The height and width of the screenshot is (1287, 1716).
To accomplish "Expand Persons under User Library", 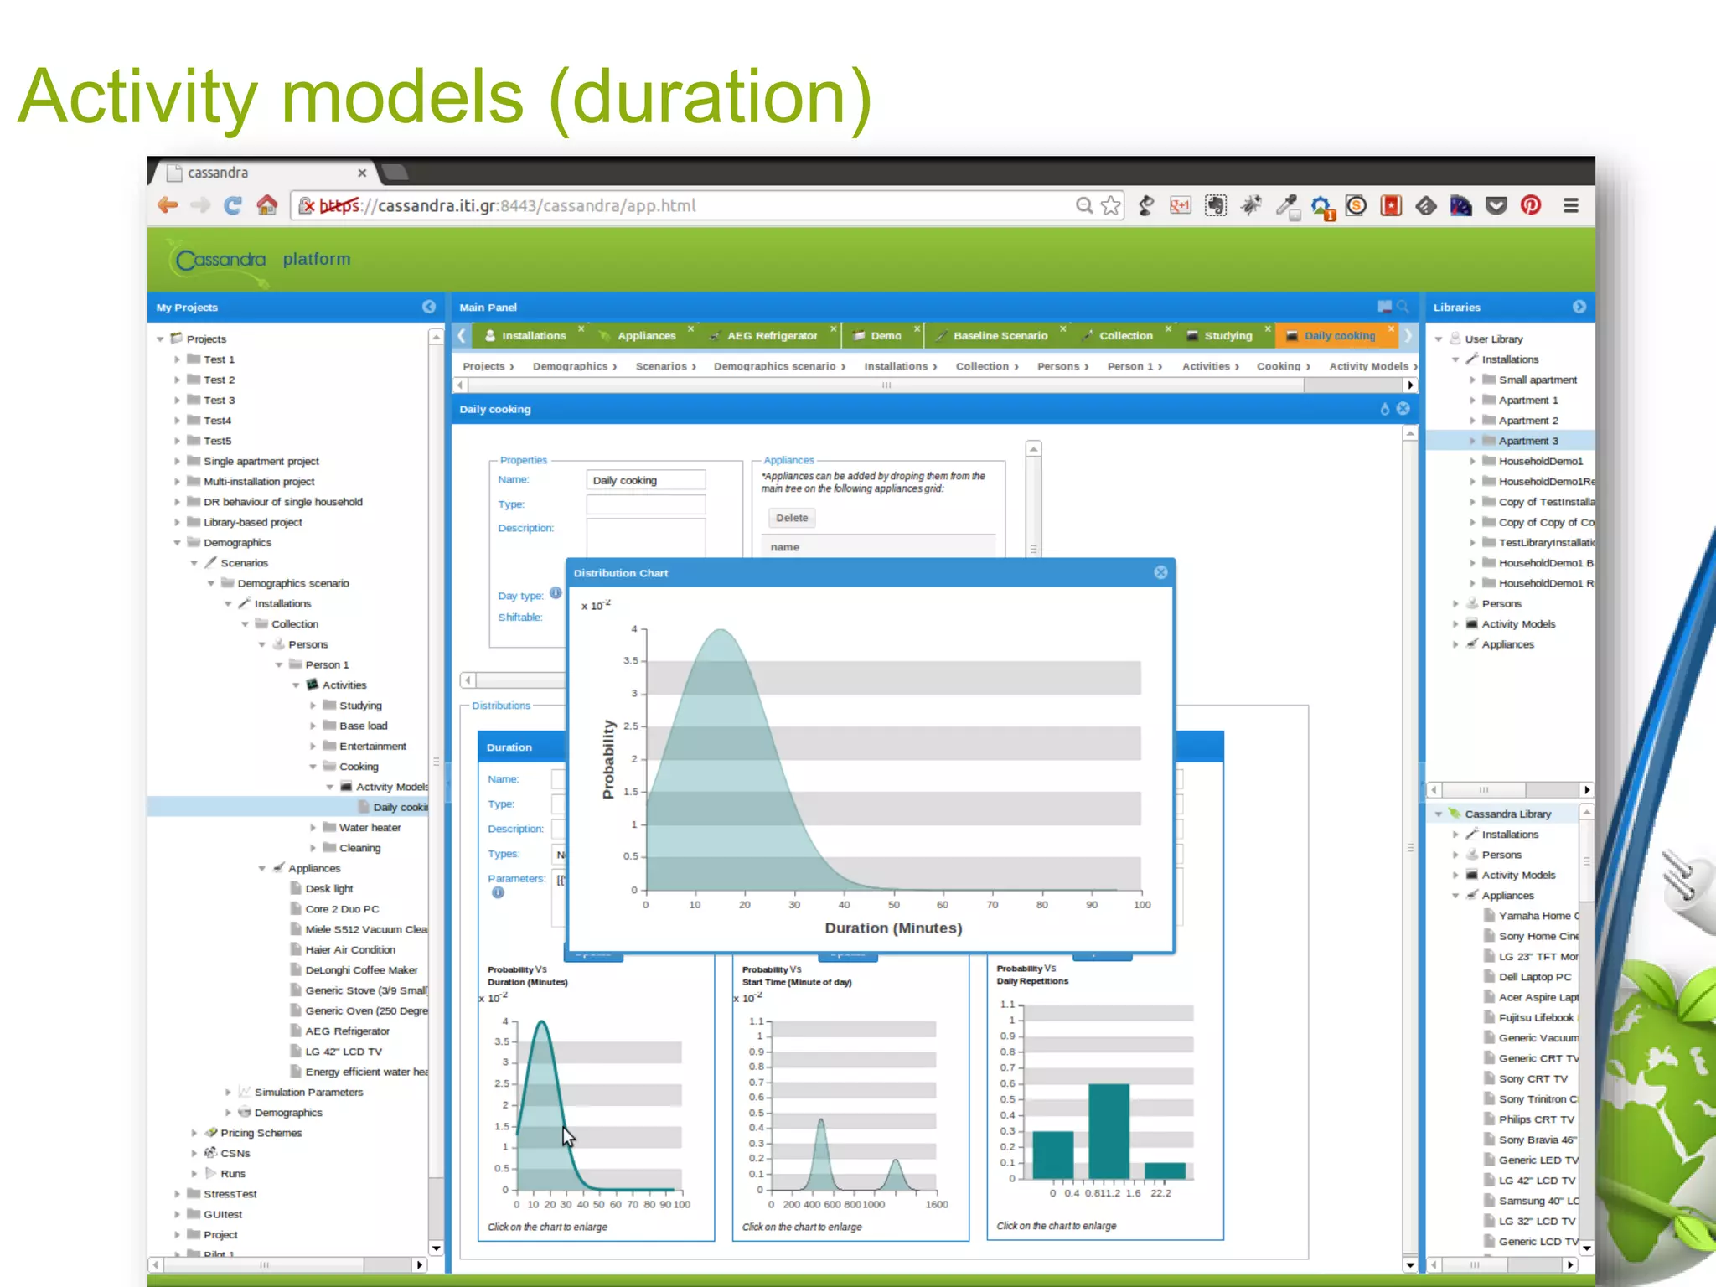I will [x=1455, y=604].
